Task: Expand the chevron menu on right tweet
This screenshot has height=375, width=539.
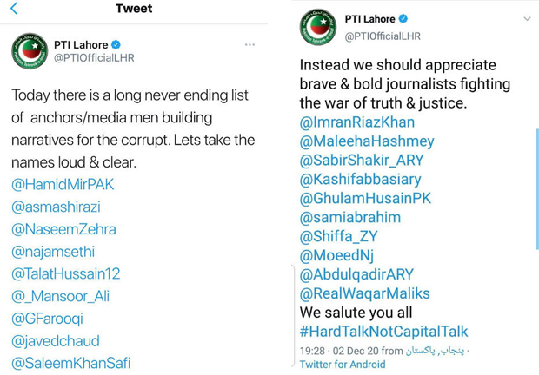Action: 527,19
